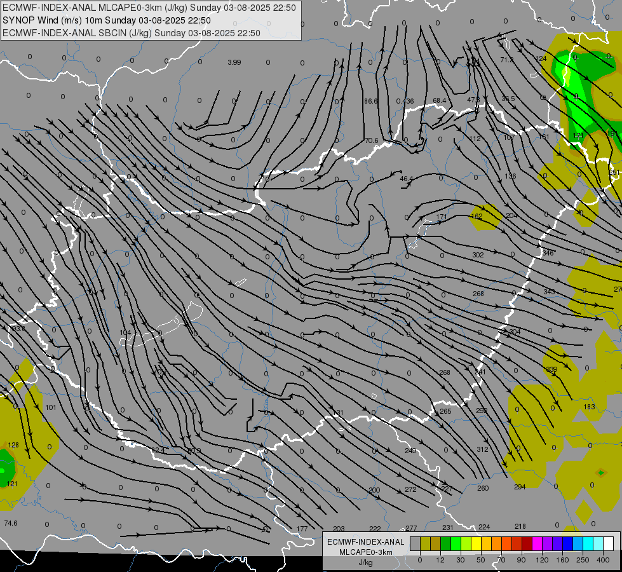Click the SYNOP Wind 10m header line
622x572 pixels.
(x=106, y=20)
